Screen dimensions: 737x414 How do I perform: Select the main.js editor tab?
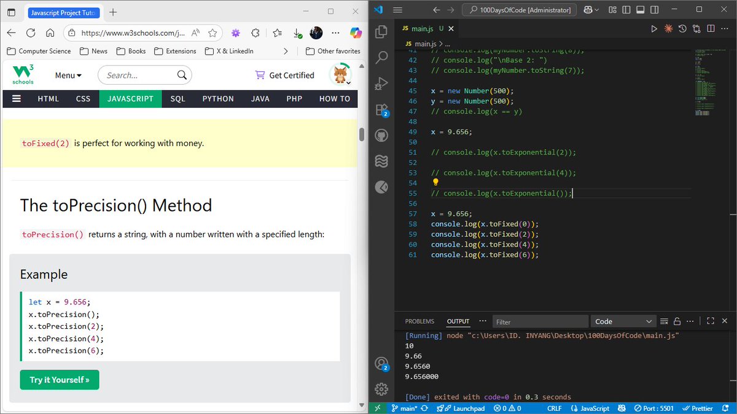click(x=422, y=29)
